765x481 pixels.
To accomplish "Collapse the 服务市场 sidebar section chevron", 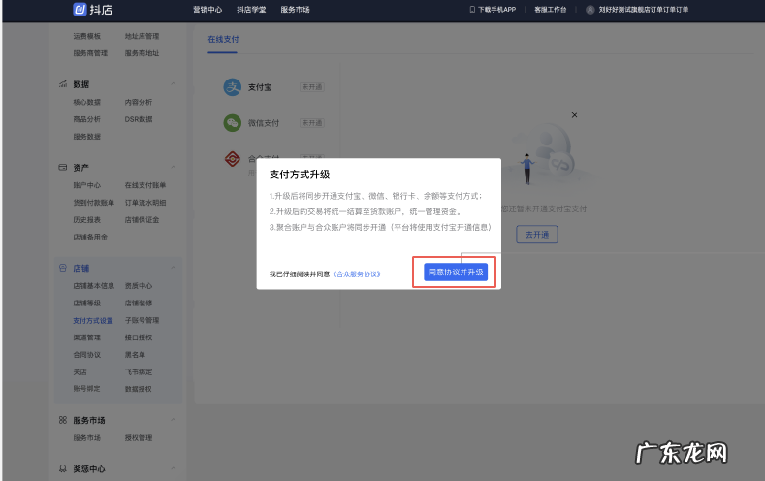I will pos(174,420).
